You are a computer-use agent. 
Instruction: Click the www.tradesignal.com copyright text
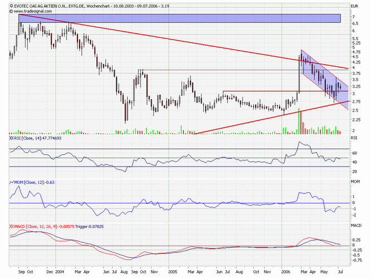pos(33,11)
